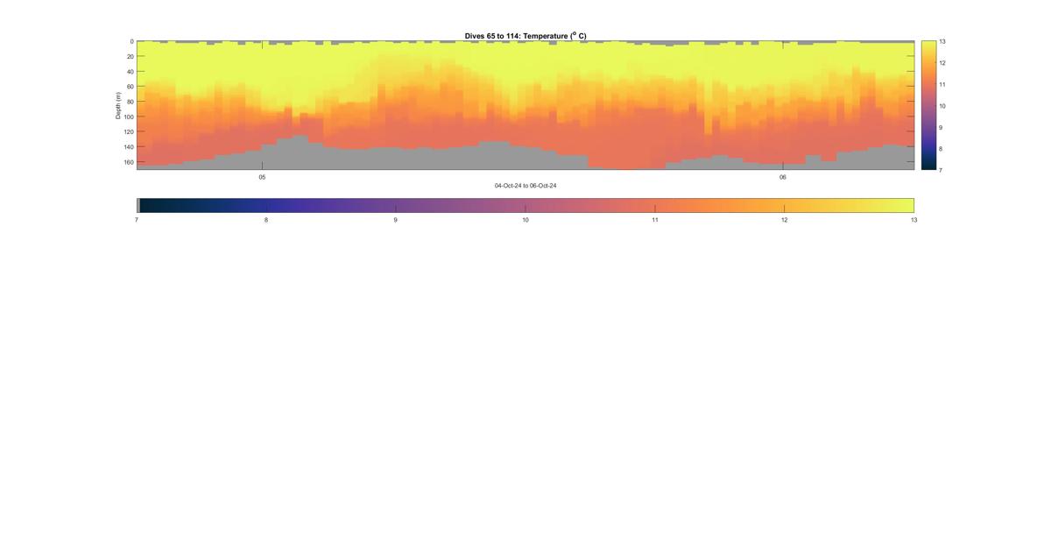Select the depth tick label "40"

130,72
